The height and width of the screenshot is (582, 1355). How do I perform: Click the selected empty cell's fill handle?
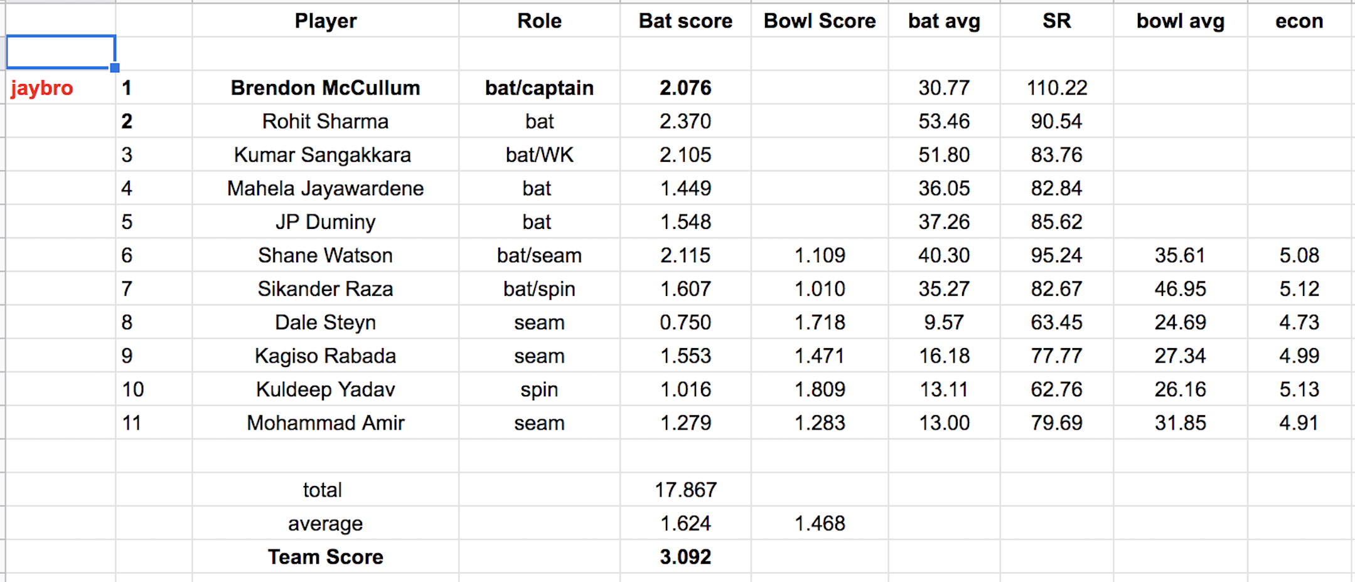coord(115,68)
